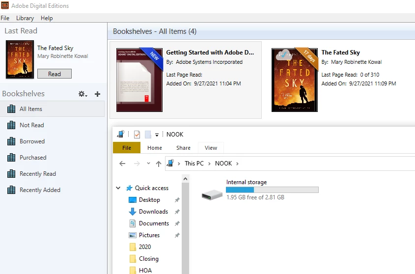Open recent locations dropdown arrow
This screenshot has height=274, width=415.
pos(148,164)
